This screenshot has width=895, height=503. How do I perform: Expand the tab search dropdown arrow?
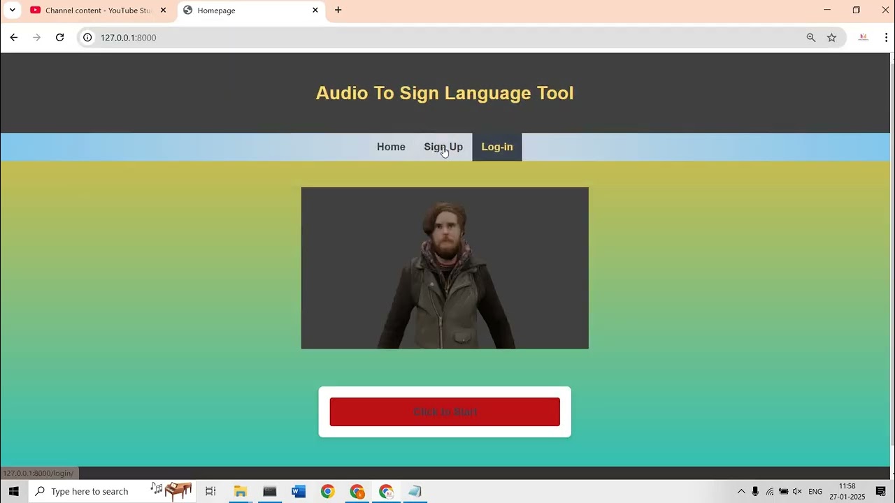coord(12,10)
